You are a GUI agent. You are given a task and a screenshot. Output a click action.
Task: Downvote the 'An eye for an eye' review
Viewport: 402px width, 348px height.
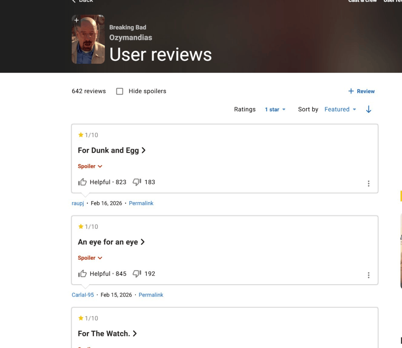click(x=137, y=274)
